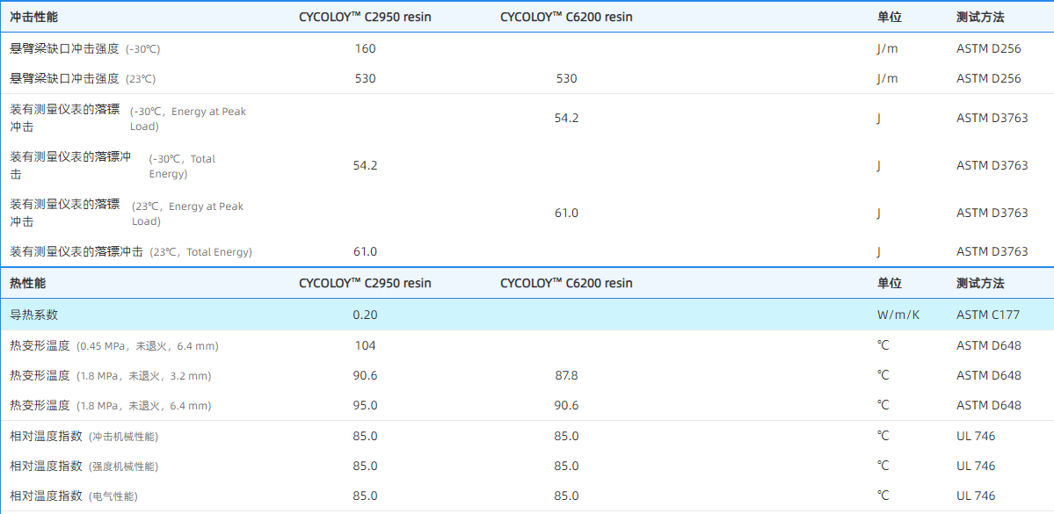
Task: Click ASTM D256 in the 悬臂梁缺口冲击强度 (-30℃) row
Action: (x=989, y=49)
